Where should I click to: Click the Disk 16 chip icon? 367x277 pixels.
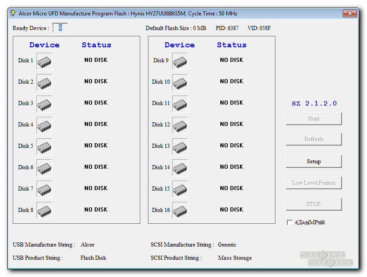click(x=180, y=211)
